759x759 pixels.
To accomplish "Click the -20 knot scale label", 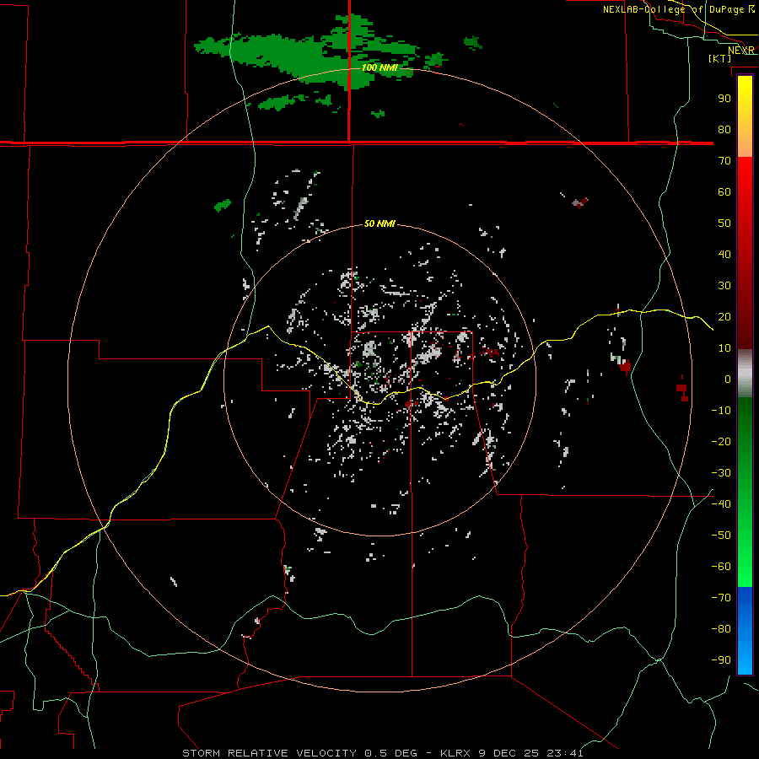I will [721, 442].
